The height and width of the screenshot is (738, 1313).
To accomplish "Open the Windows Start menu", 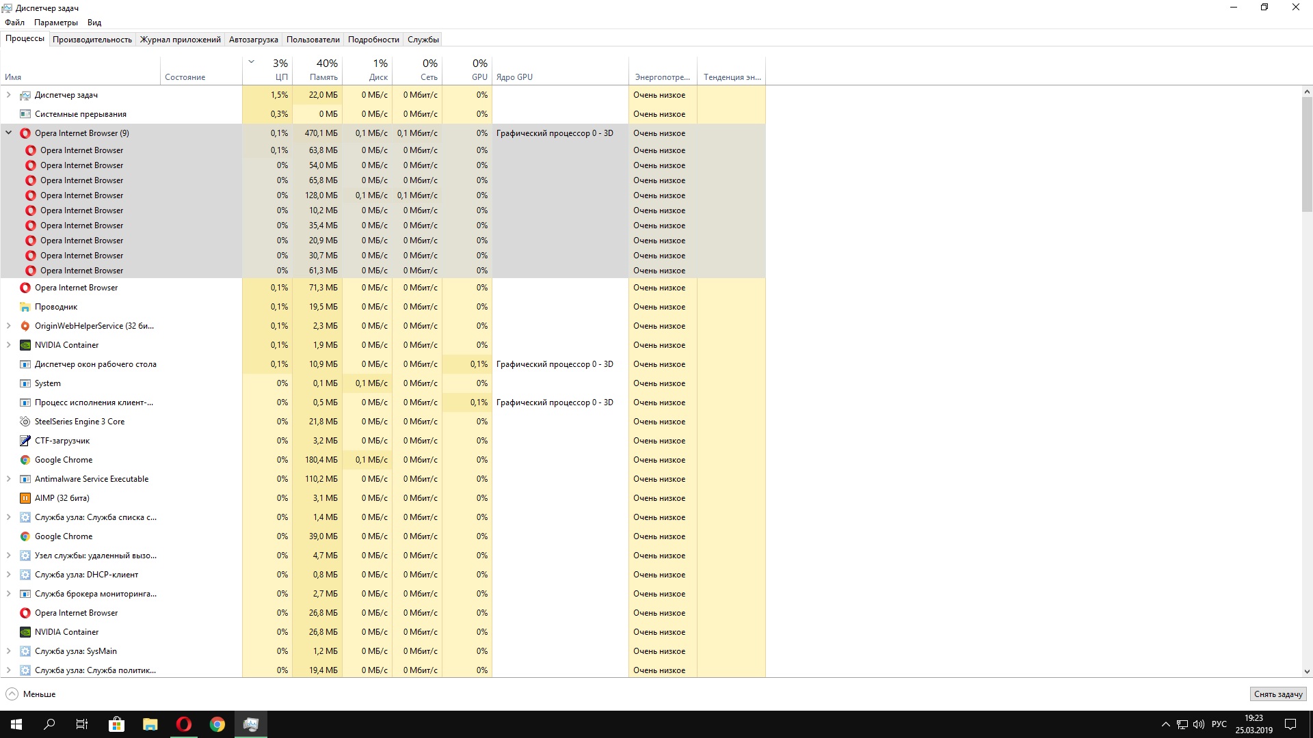I will [x=16, y=724].
